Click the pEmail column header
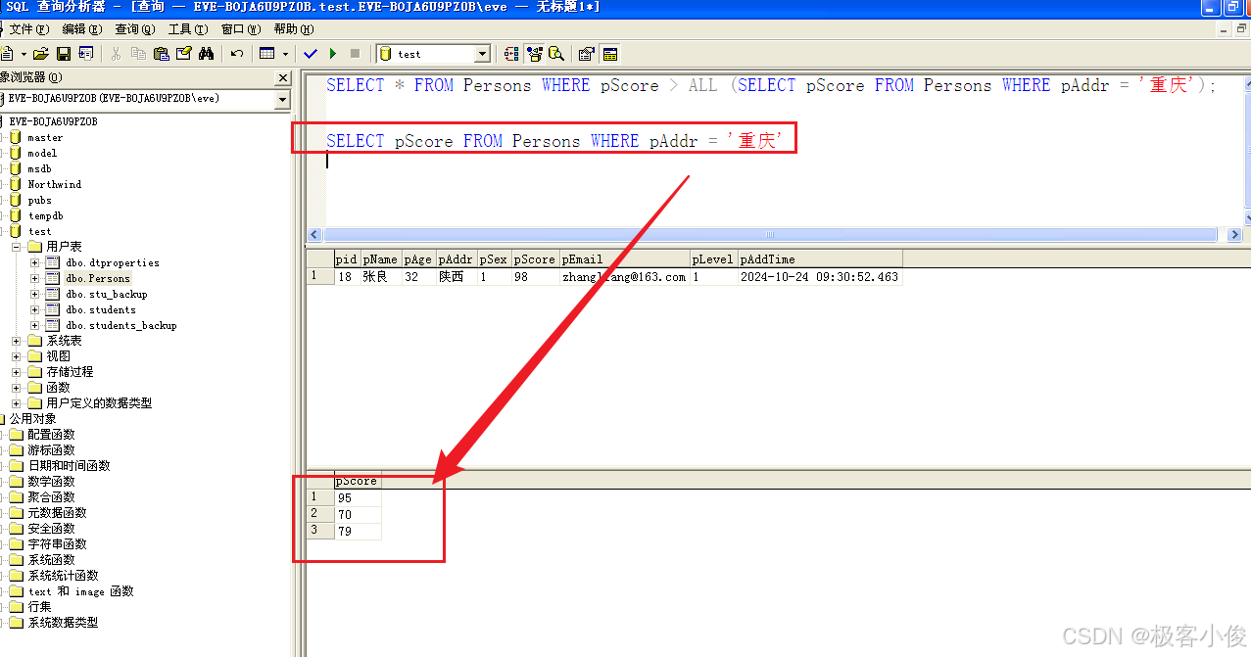The image size is (1251, 657). [x=624, y=259]
